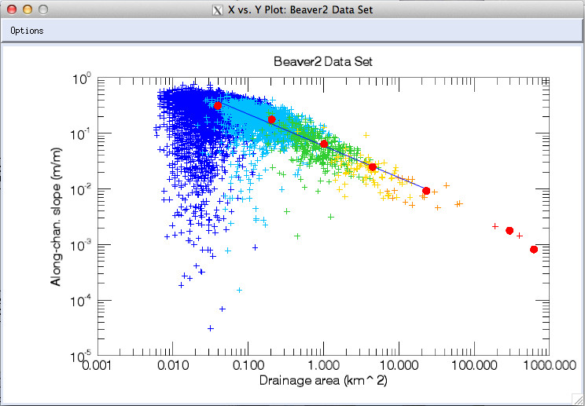Select red dot just right of 100.000 tick
This screenshot has height=406, width=585.
510,231
